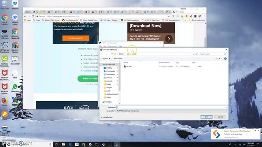The image size is (262, 147).
Task: Sort files by the Date modified column
Action: pyautogui.click(x=165, y=62)
